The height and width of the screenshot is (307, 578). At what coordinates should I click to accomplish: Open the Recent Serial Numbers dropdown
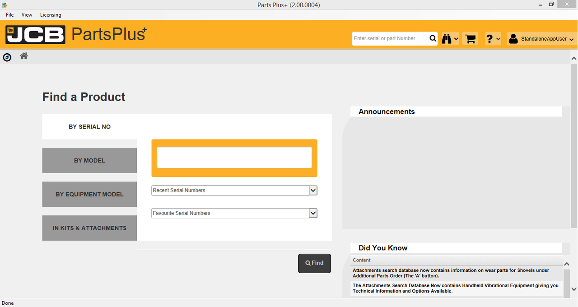coord(234,190)
